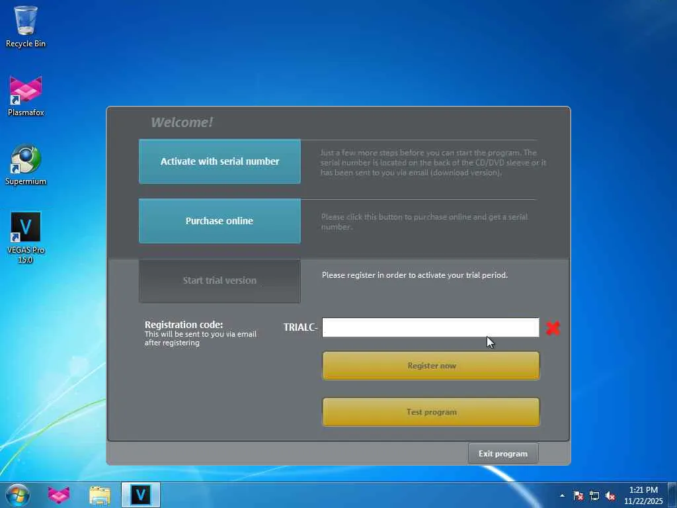Open the network status tray icon
The image size is (677, 508).
tap(594, 495)
